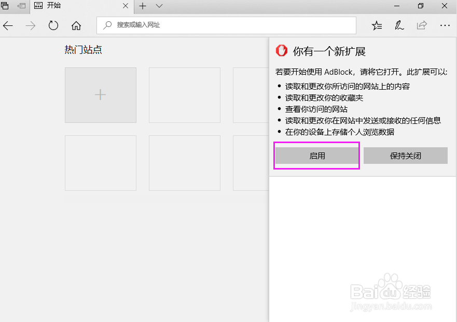This screenshot has height=322, width=457.
Task: Click the 查看你访问的网站 text
Action: [316, 109]
